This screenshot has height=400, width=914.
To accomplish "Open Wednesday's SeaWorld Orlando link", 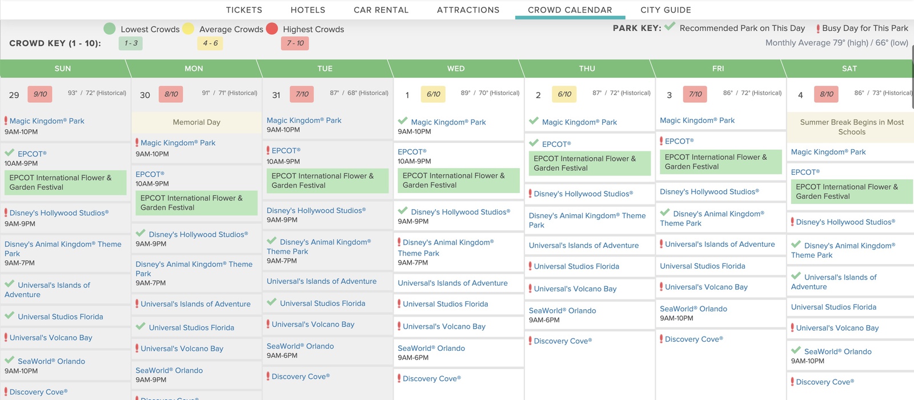I will point(431,348).
